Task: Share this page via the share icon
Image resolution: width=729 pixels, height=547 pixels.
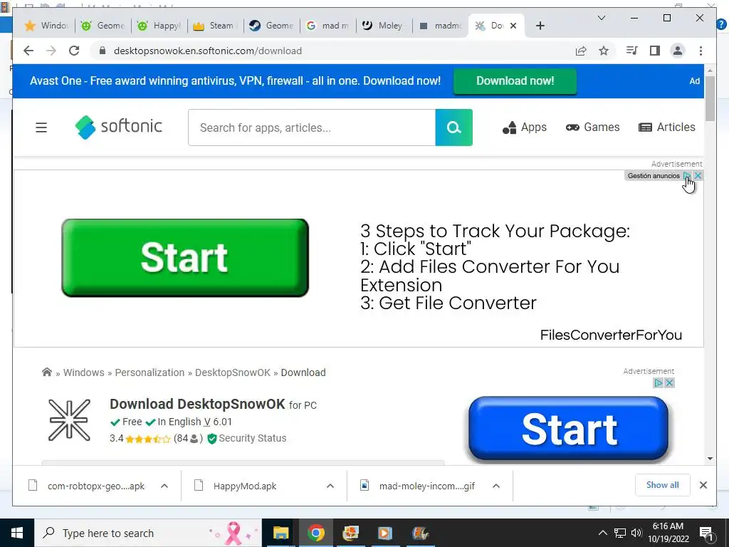Action: tap(581, 51)
